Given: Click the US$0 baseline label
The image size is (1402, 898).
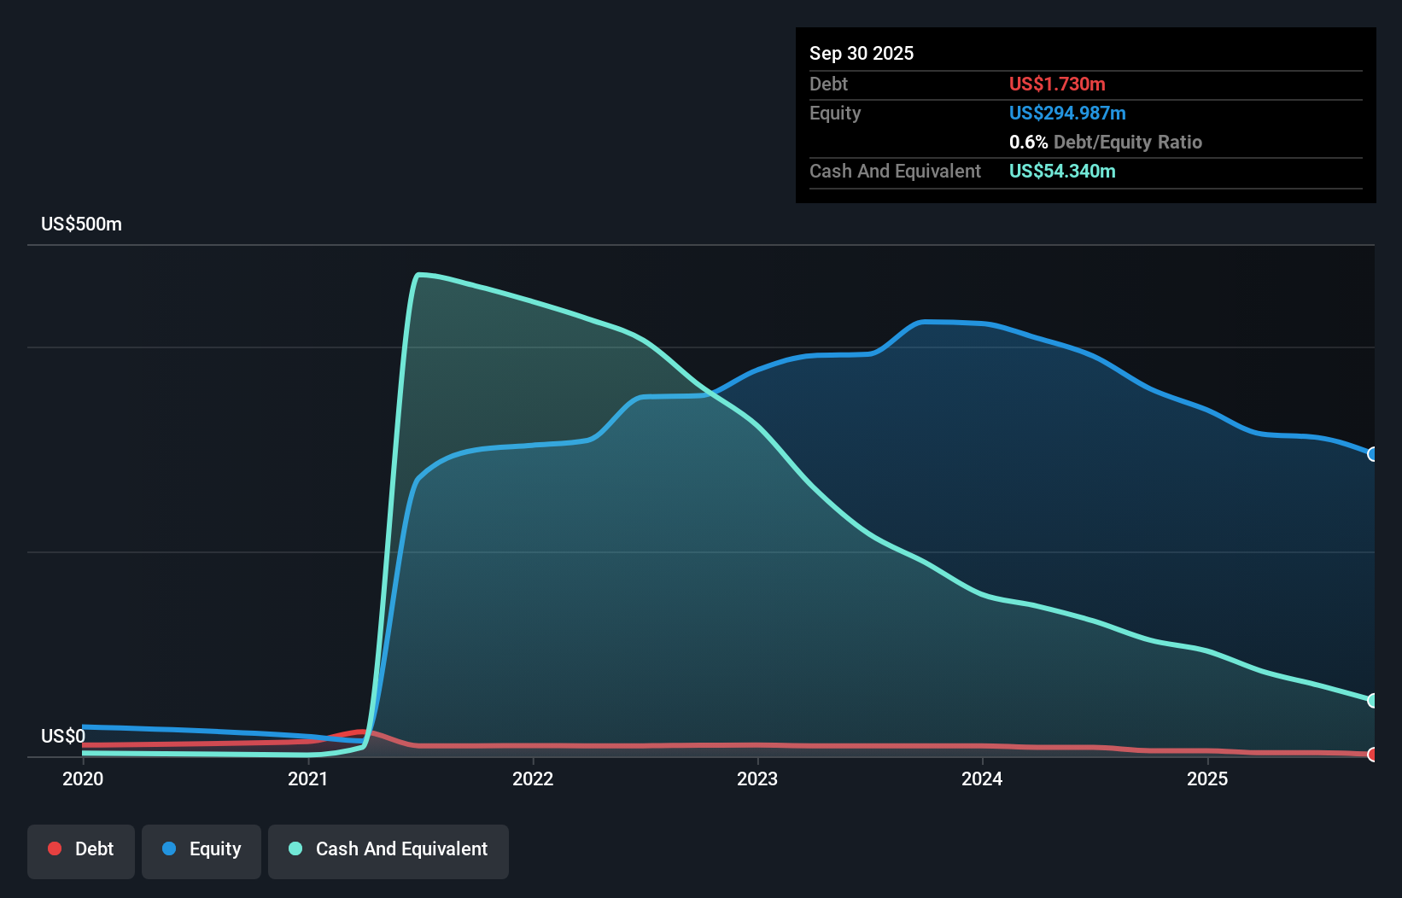Looking at the screenshot, I should click(x=63, y=735).
